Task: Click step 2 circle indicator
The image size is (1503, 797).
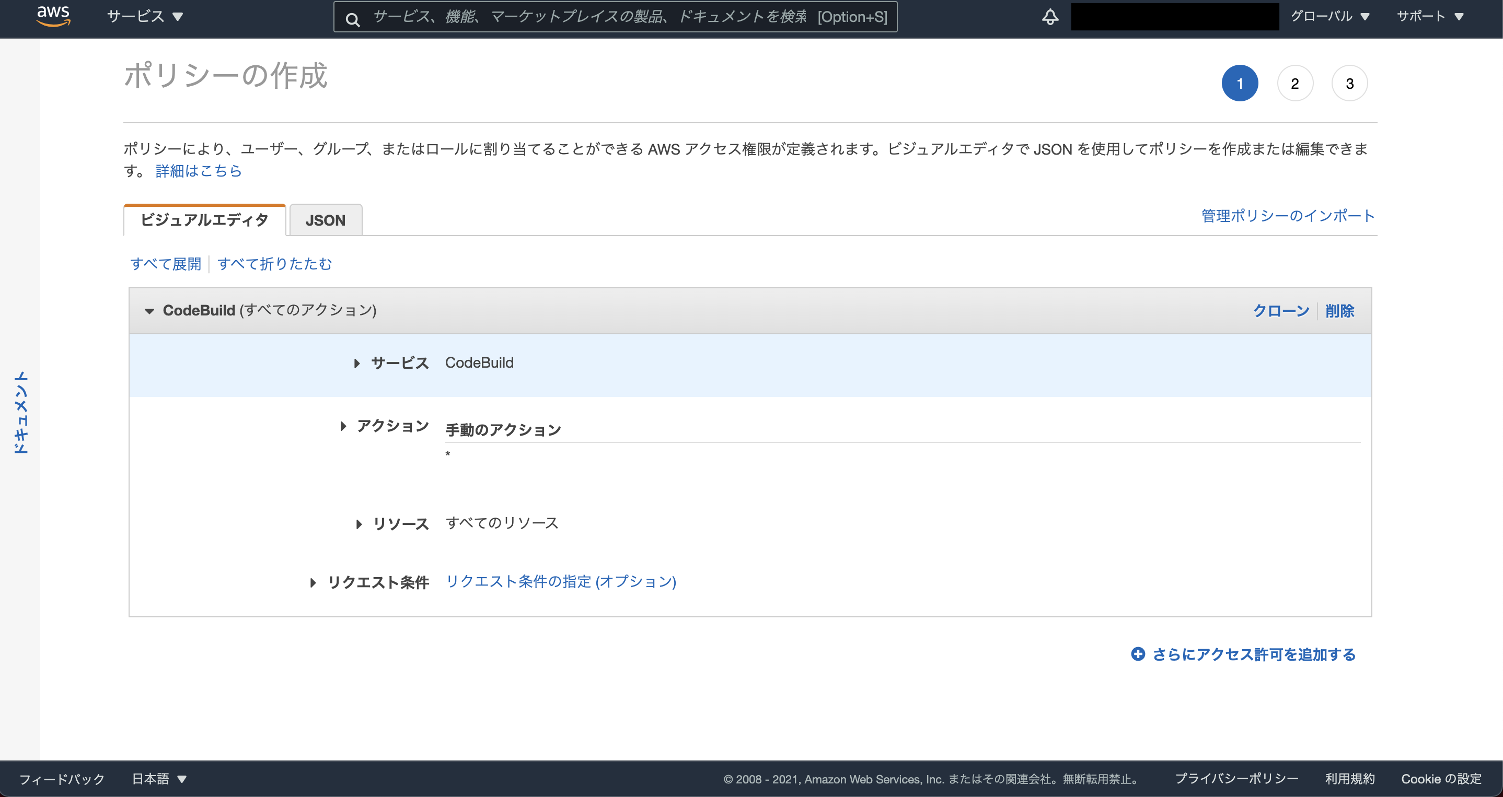Action: [x=1294, y=83]
